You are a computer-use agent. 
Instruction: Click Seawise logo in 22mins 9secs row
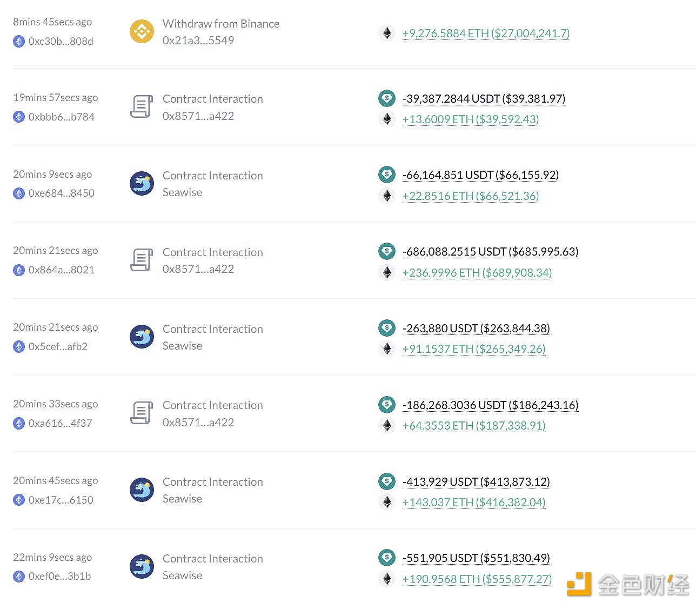click(142, 567)
